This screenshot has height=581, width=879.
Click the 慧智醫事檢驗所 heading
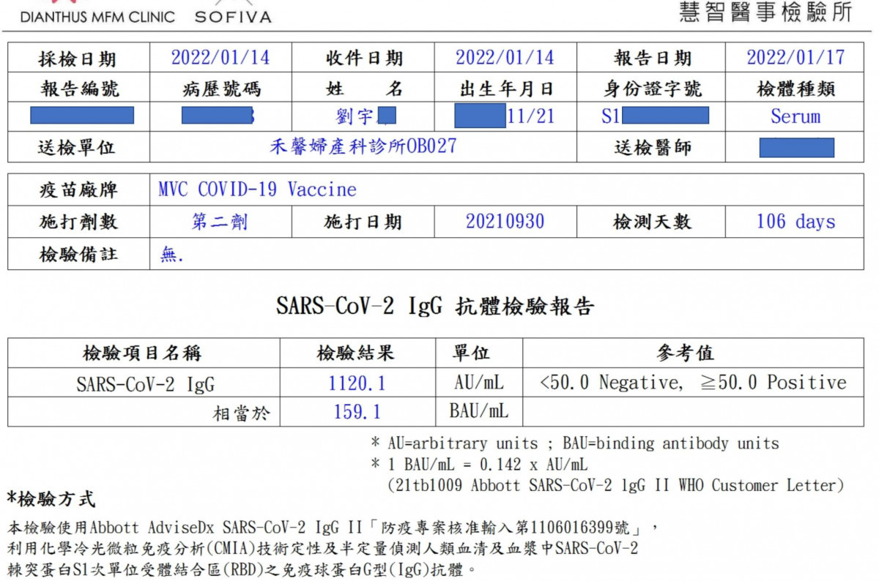click(765, 12)
